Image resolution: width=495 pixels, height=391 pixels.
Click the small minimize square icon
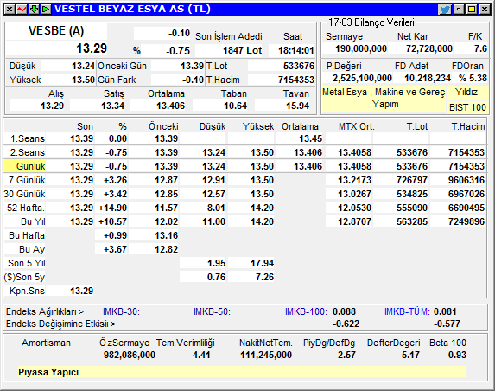(459, 10)
